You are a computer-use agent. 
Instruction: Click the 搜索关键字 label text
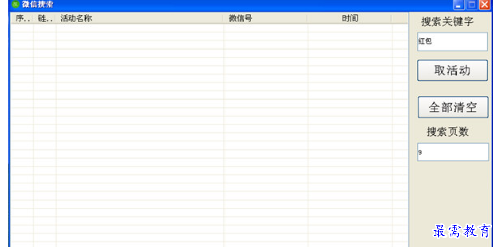(447, 22)
